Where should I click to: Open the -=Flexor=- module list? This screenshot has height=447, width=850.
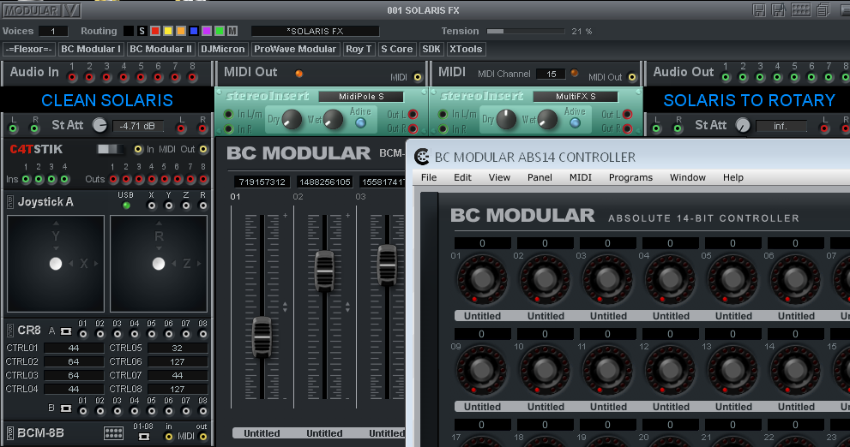point(28,49)
